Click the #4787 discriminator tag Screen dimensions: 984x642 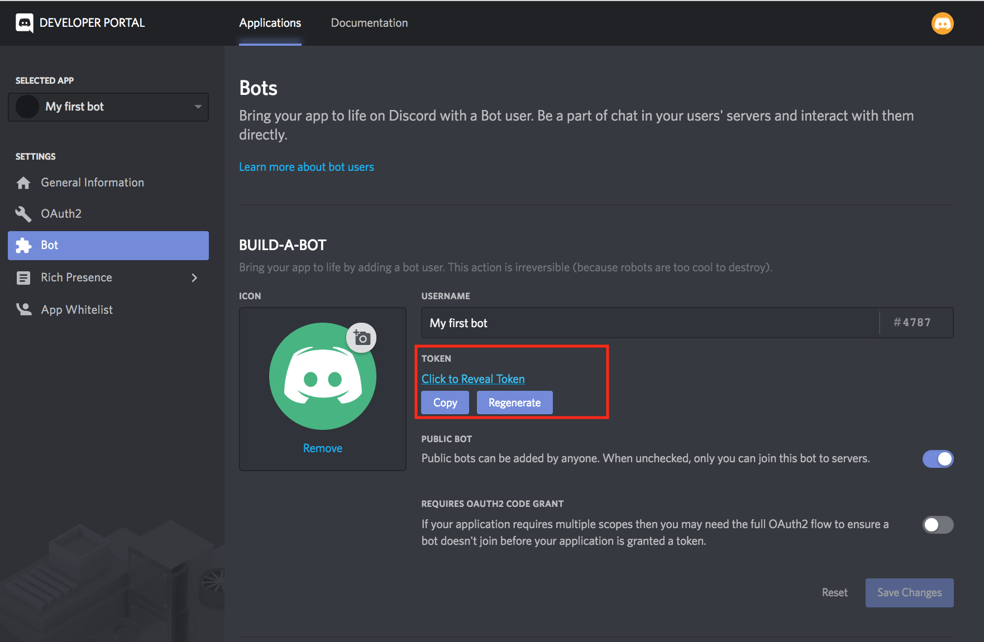click(912, 323)
